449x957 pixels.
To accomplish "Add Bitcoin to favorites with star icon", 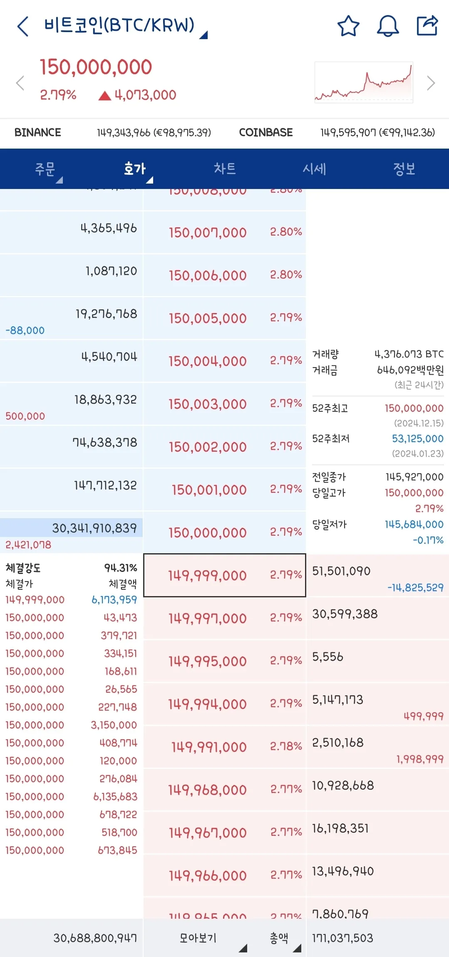I will click(x=348, y=26).
